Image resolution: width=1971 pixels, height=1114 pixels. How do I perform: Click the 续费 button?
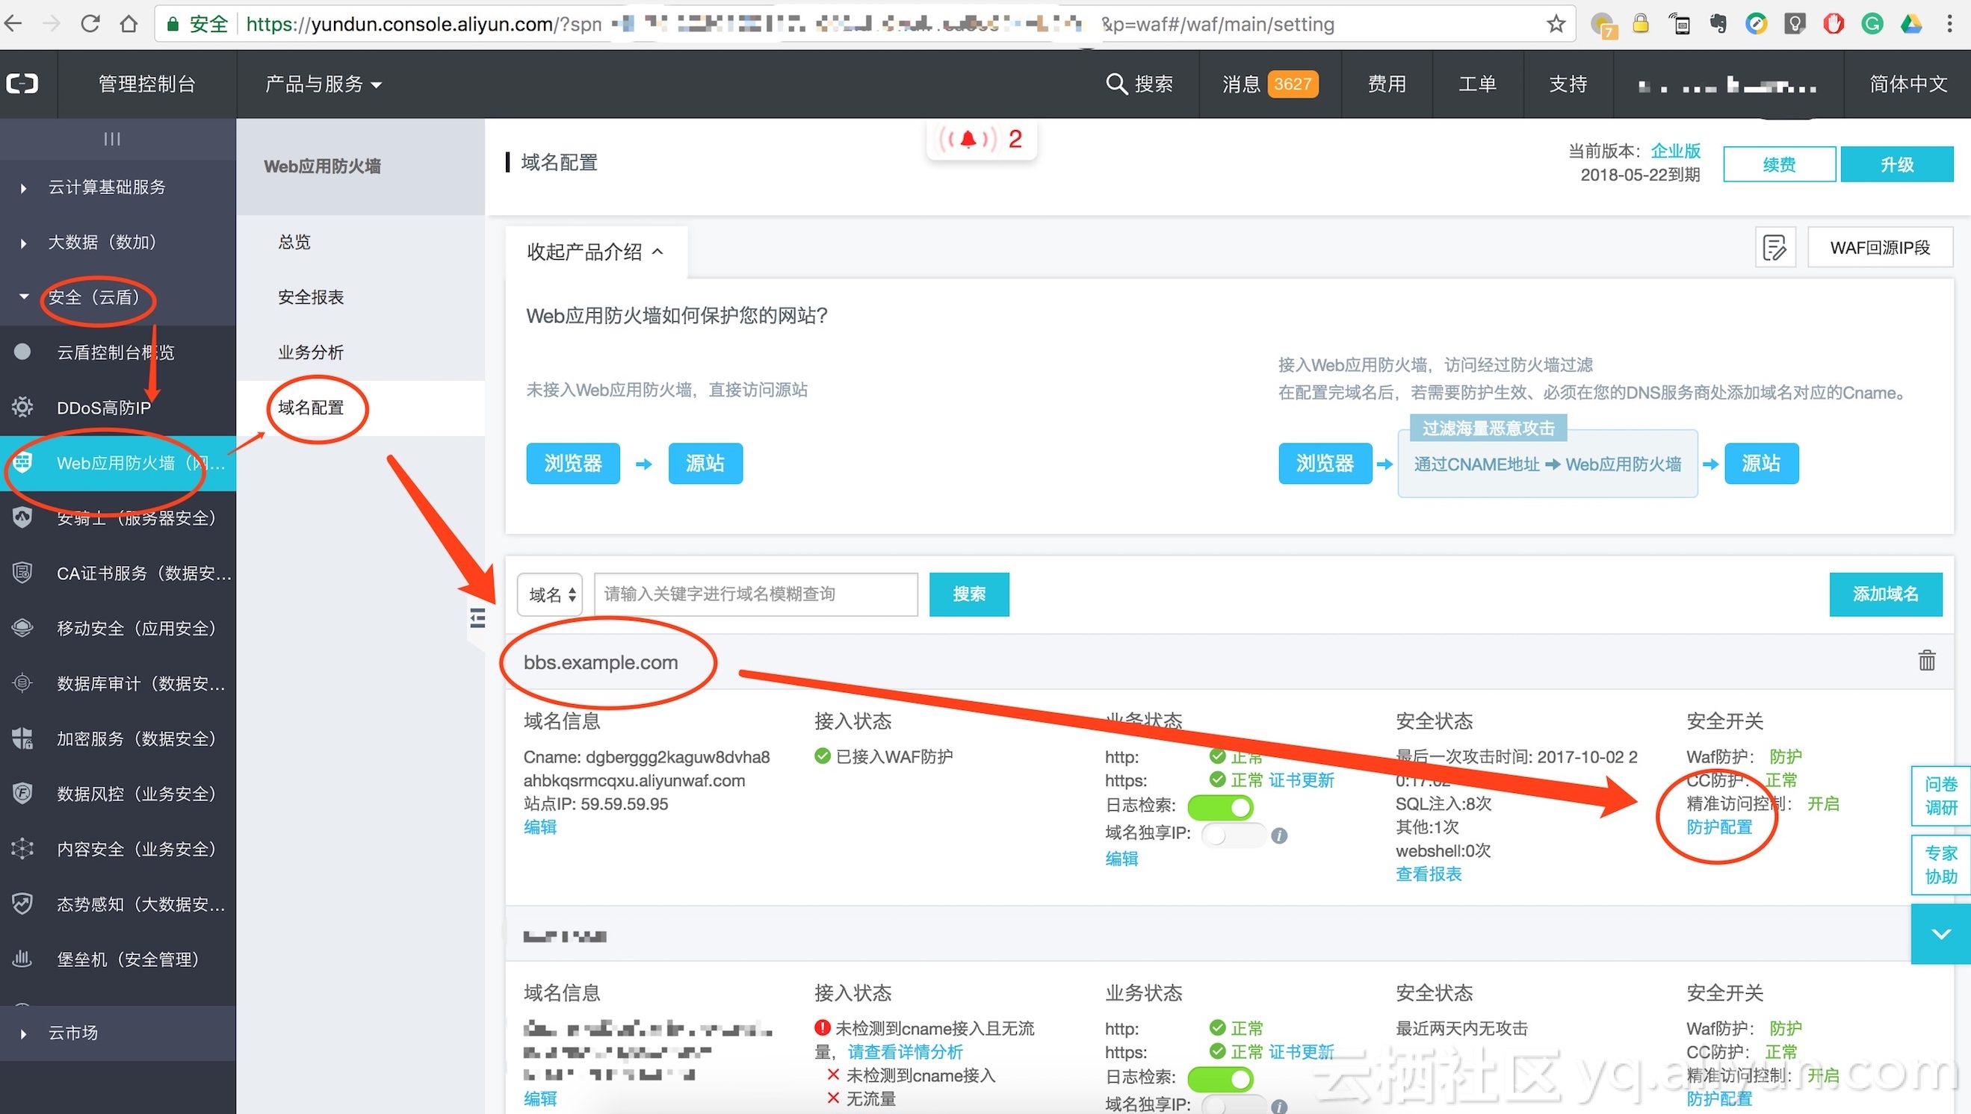(x=1779, y=164)
